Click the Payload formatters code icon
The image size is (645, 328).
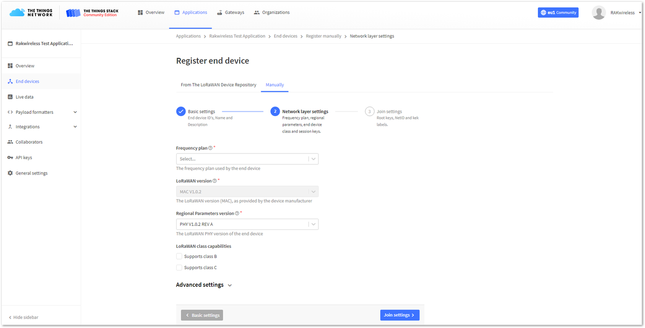[x=10, y=112]
